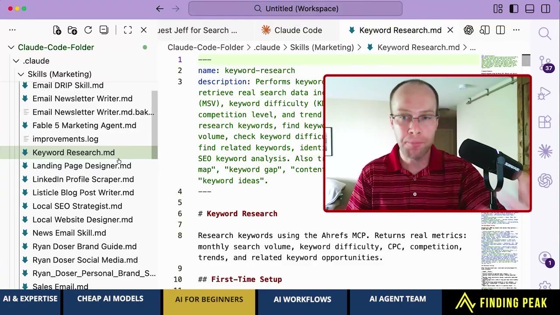Create a new file in explorer

coord(57,30)
